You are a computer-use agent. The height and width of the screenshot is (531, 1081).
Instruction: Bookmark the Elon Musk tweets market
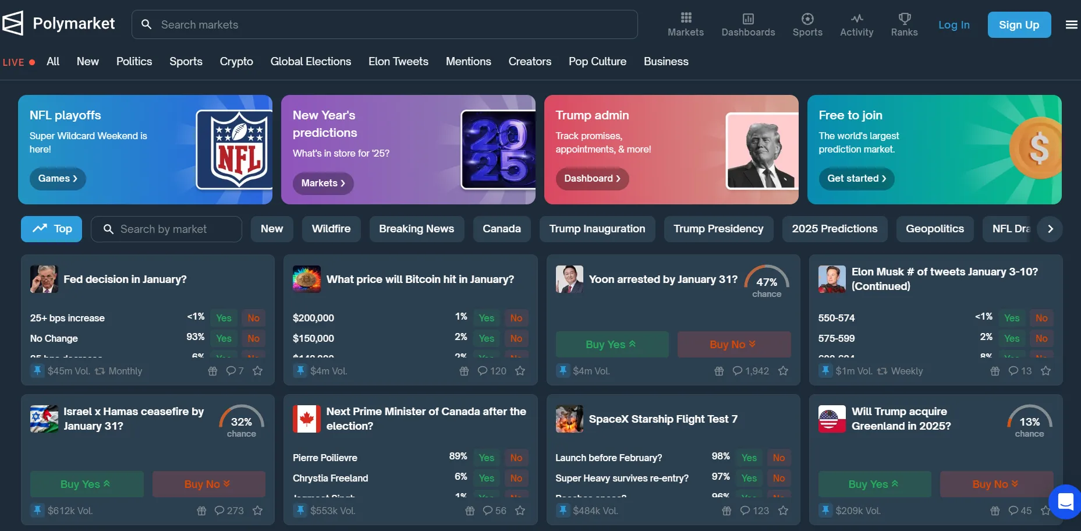pos(1045,371)
